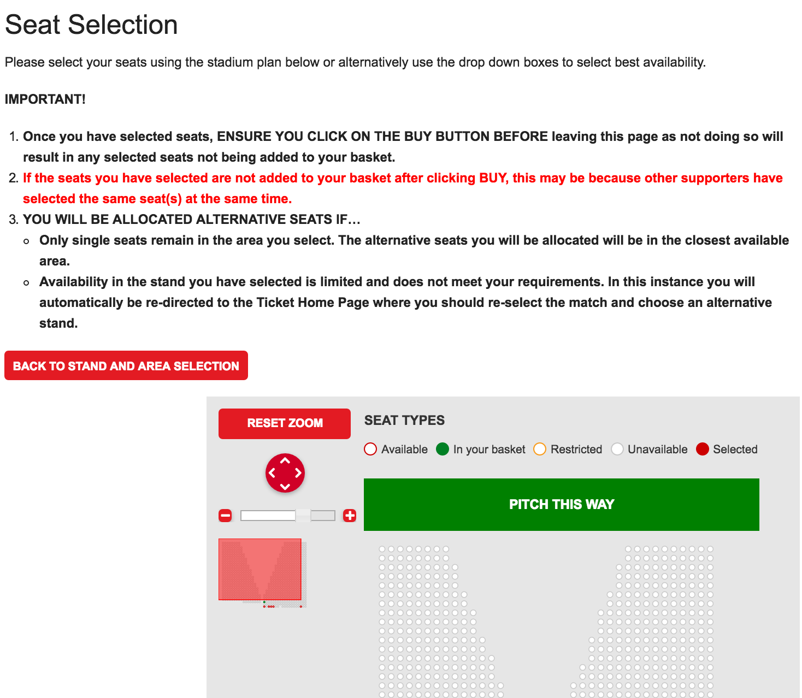
Task: Select the top-left seat in the right seat block
Action: (x=628, y=549)
